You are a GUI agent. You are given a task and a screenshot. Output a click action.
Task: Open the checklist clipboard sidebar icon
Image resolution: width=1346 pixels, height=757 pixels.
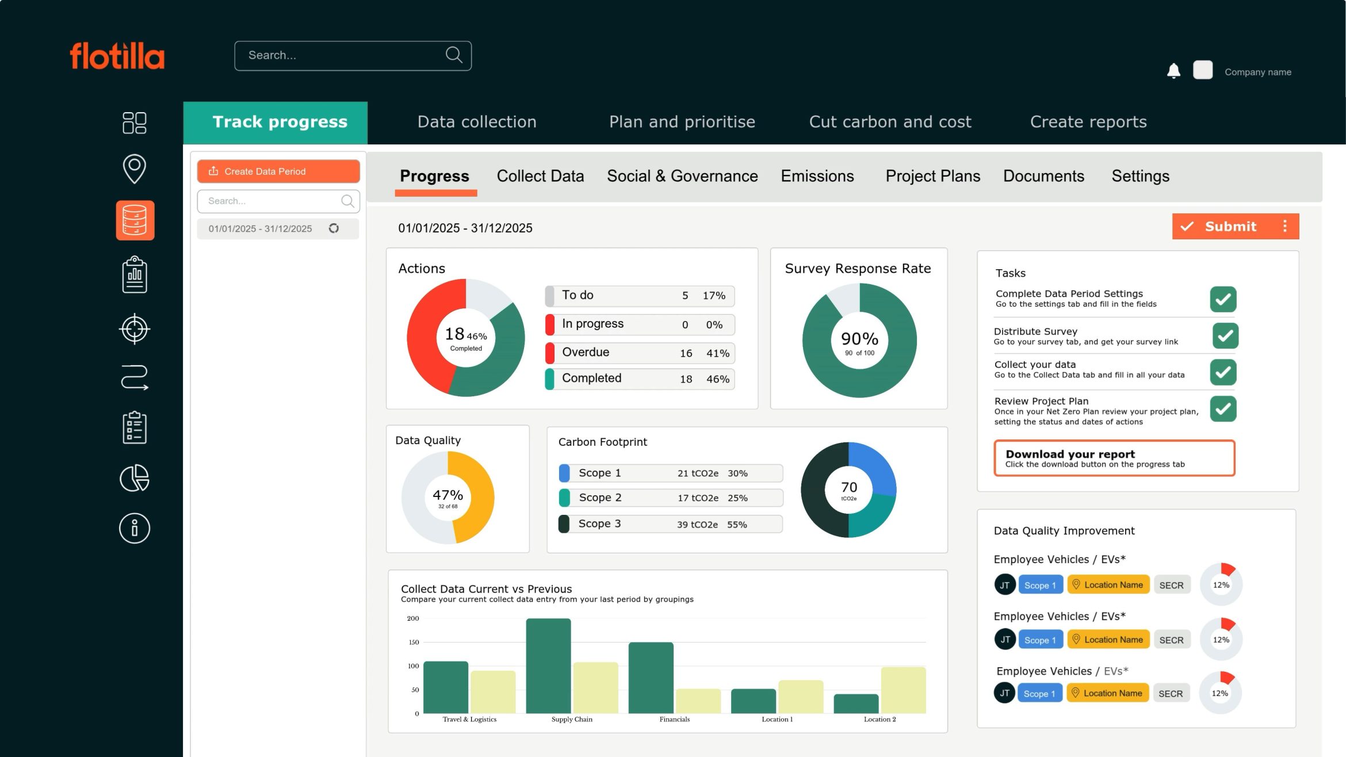(x=134, y=426)
